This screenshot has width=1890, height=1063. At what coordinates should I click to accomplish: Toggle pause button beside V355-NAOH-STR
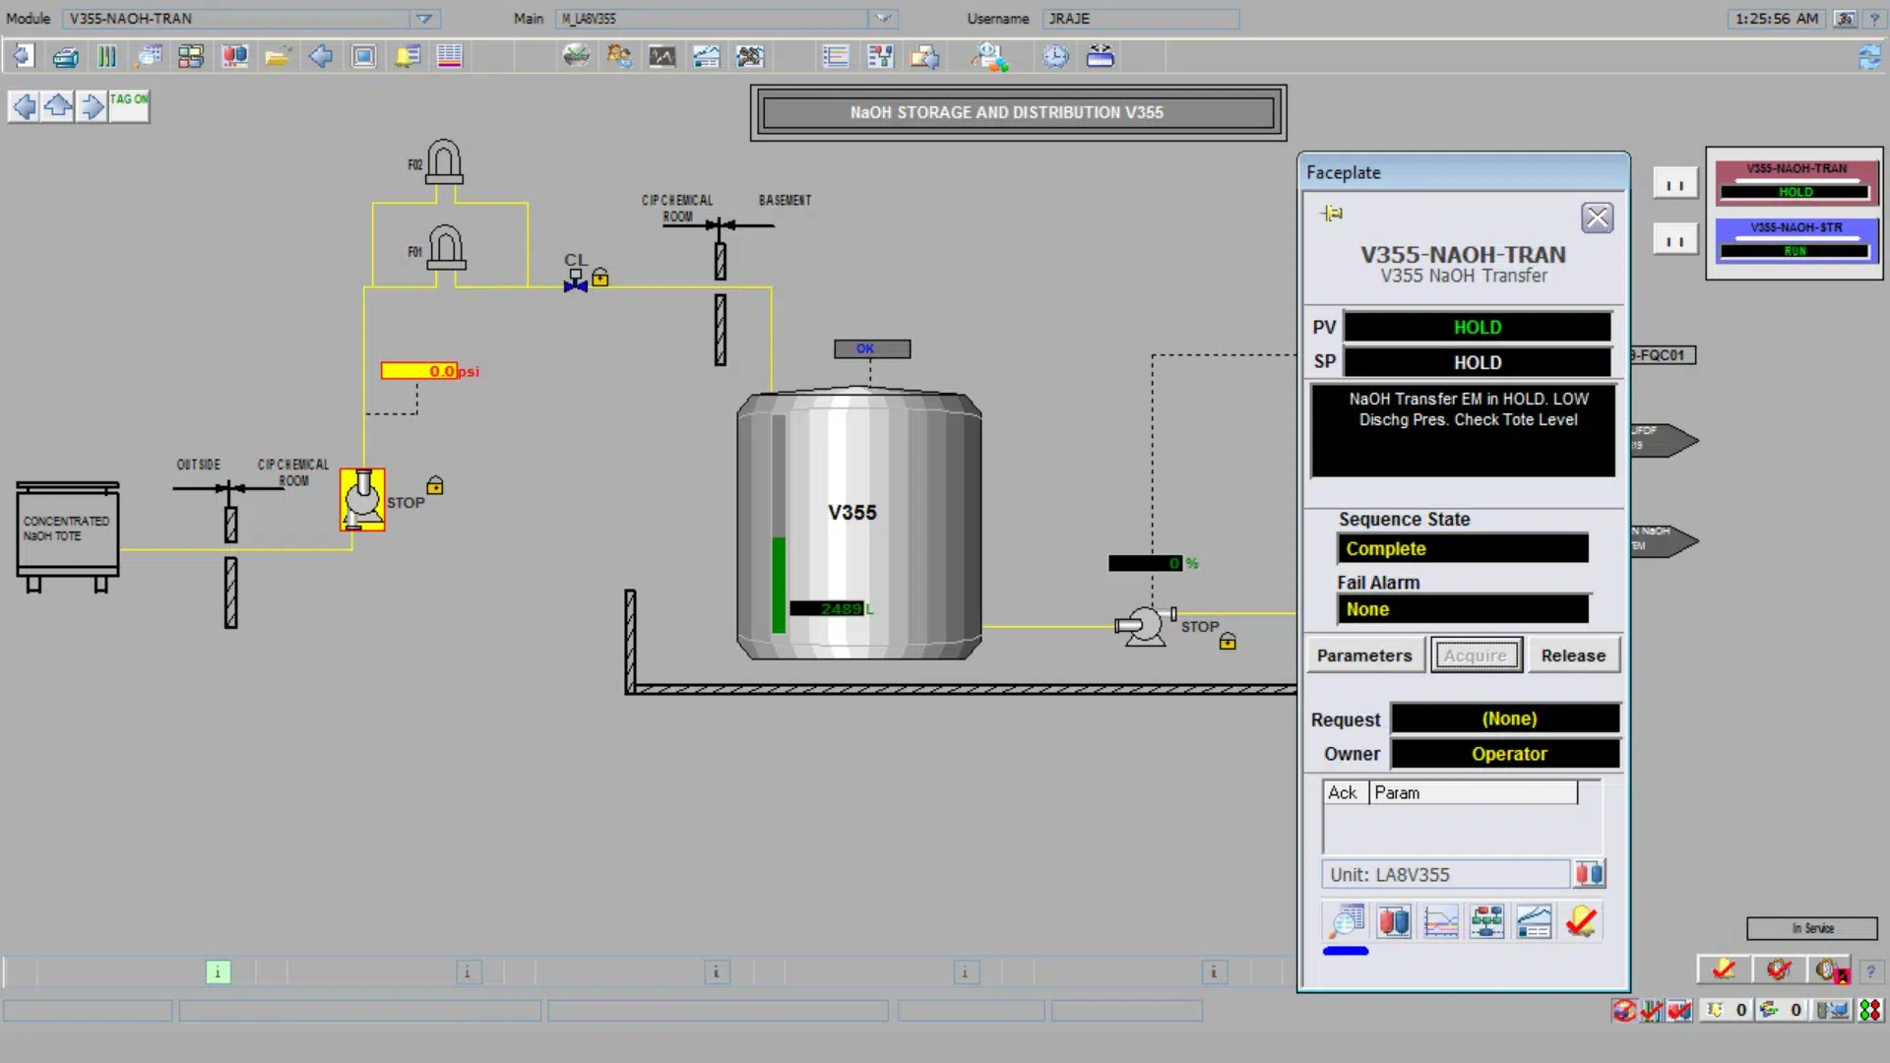(1674, 240)
